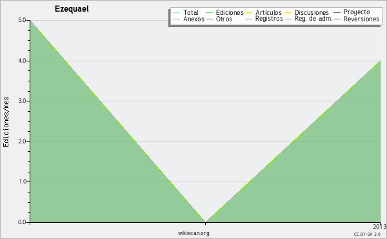The height and width of the screenshot is (239, 387).
Task: Click the Ediciones/mes axis label
Action: coord(6,122)
